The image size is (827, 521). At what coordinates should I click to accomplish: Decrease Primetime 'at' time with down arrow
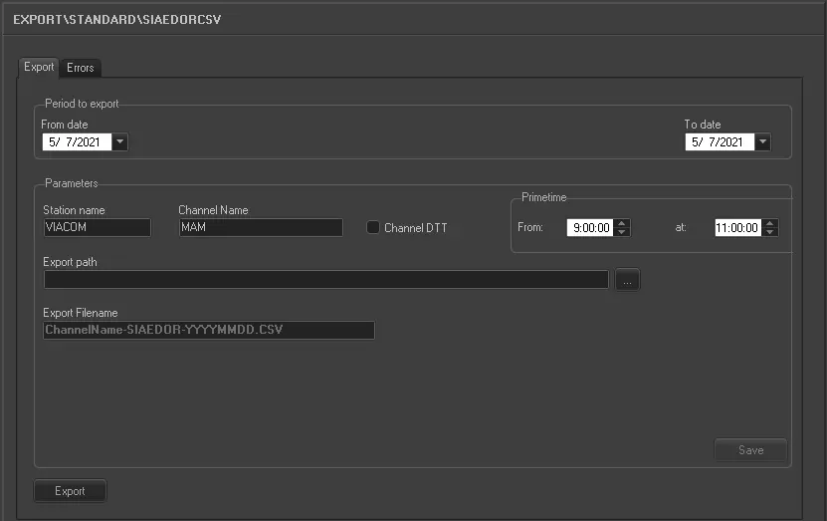pos(770,232)
